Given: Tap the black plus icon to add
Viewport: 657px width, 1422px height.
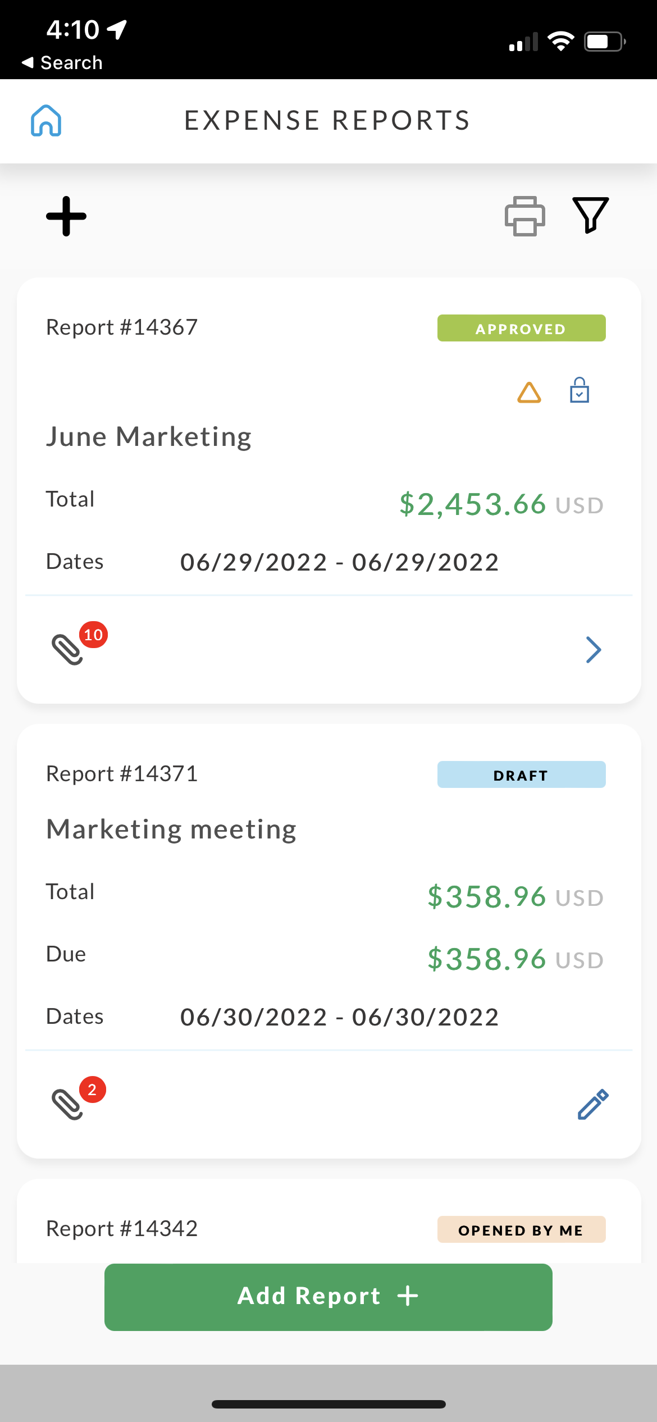Looking at the screenshot, I should 66,216.
